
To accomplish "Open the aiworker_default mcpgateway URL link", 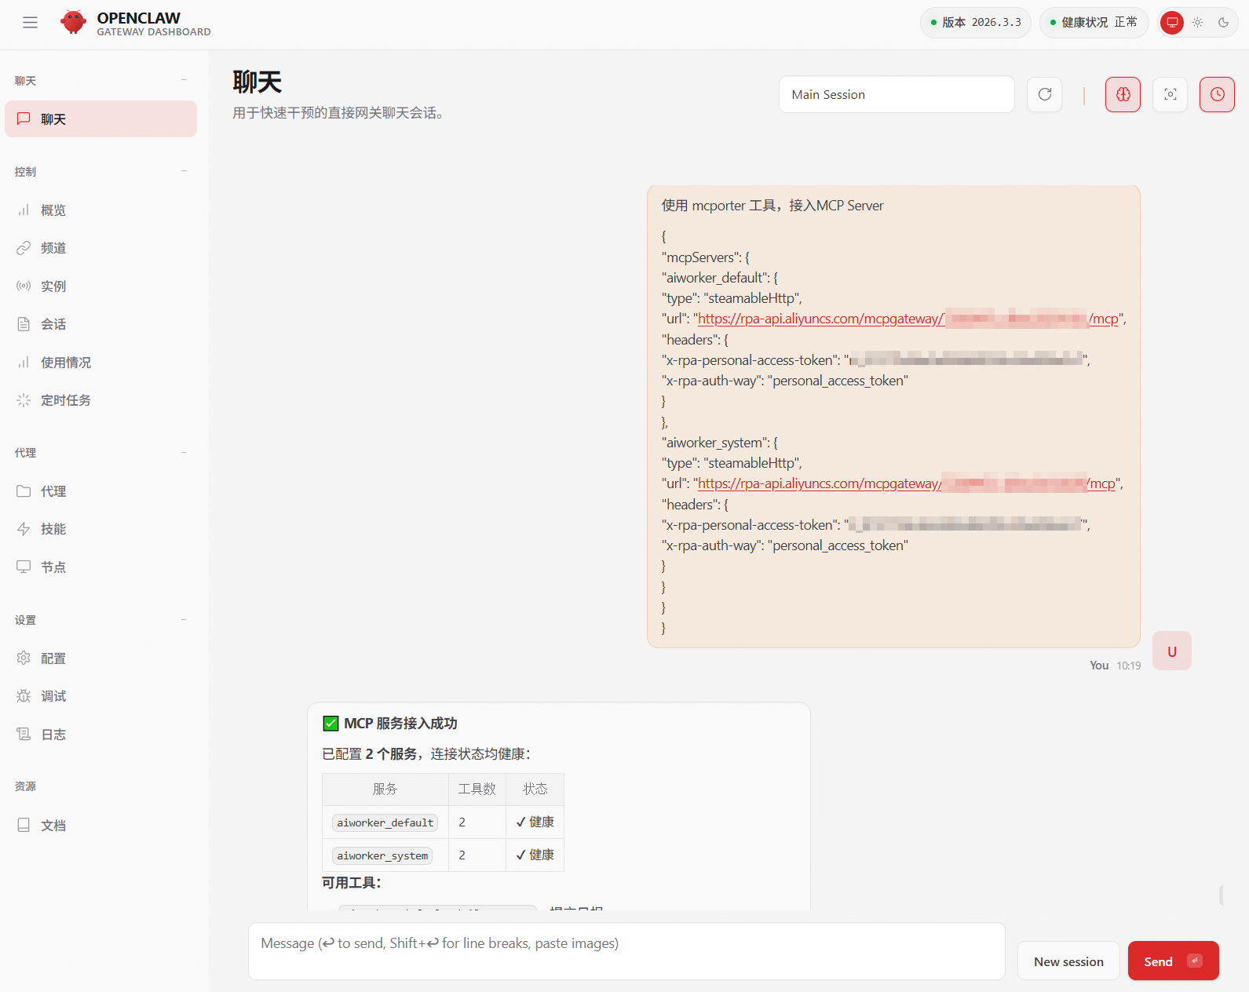I will pyautogui.click(x=908, y=319).
